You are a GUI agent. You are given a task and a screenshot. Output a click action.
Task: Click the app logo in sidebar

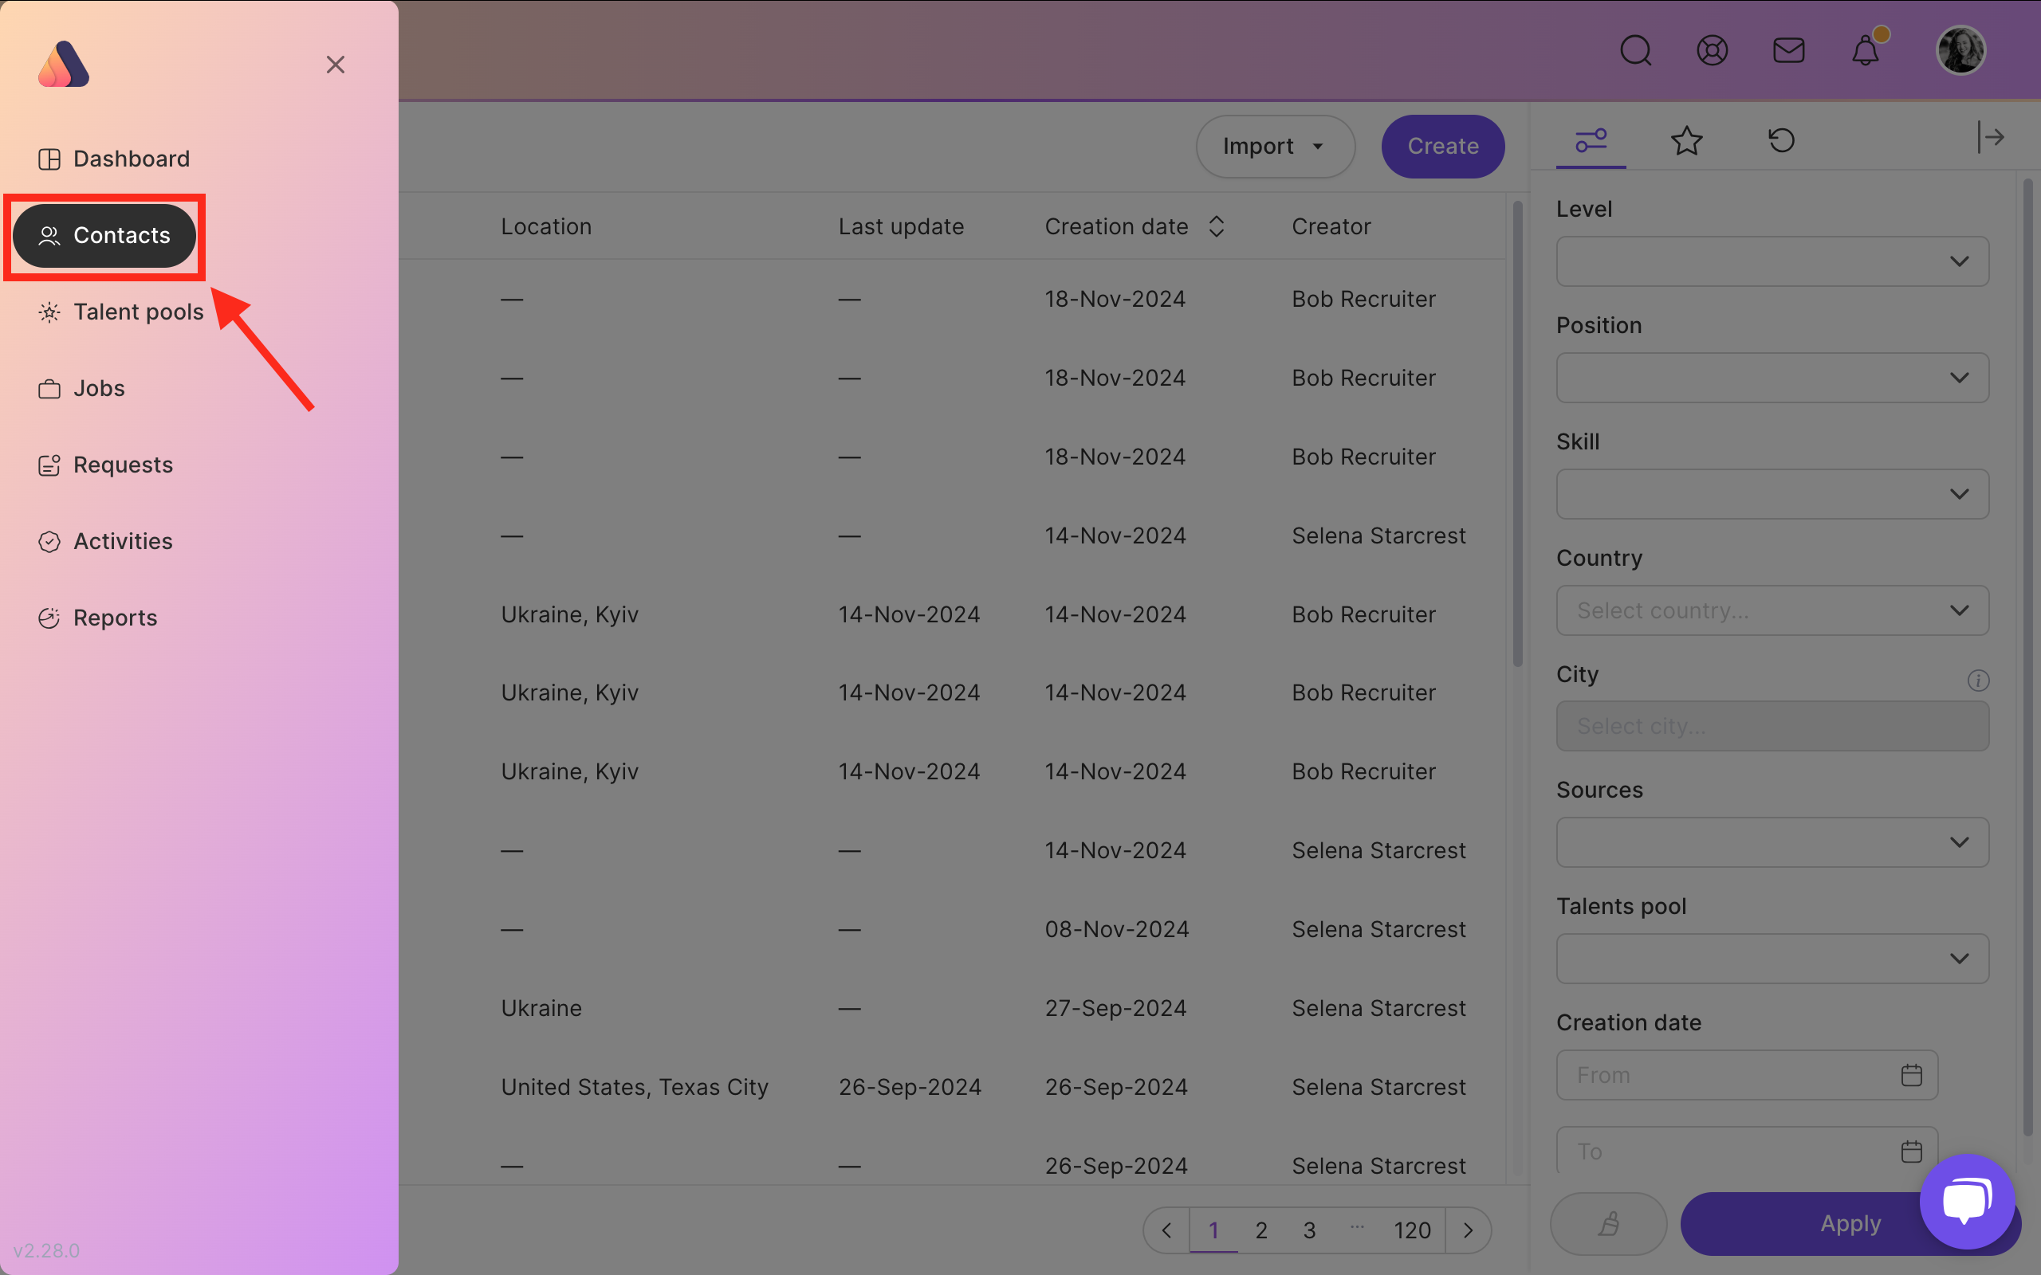pyautogui.click(x=64, y=64)
